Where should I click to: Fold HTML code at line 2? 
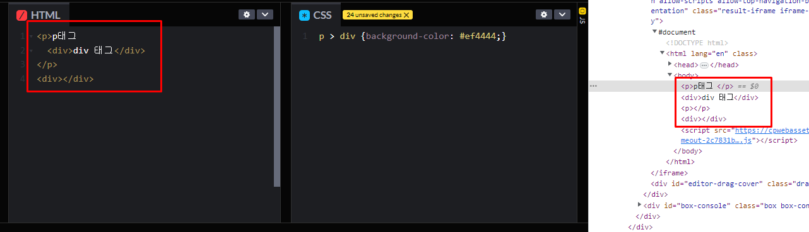(31, 50)
